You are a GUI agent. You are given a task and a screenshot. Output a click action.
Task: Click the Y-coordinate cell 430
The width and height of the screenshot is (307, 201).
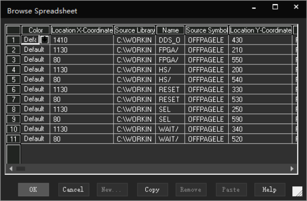(261, 40)
